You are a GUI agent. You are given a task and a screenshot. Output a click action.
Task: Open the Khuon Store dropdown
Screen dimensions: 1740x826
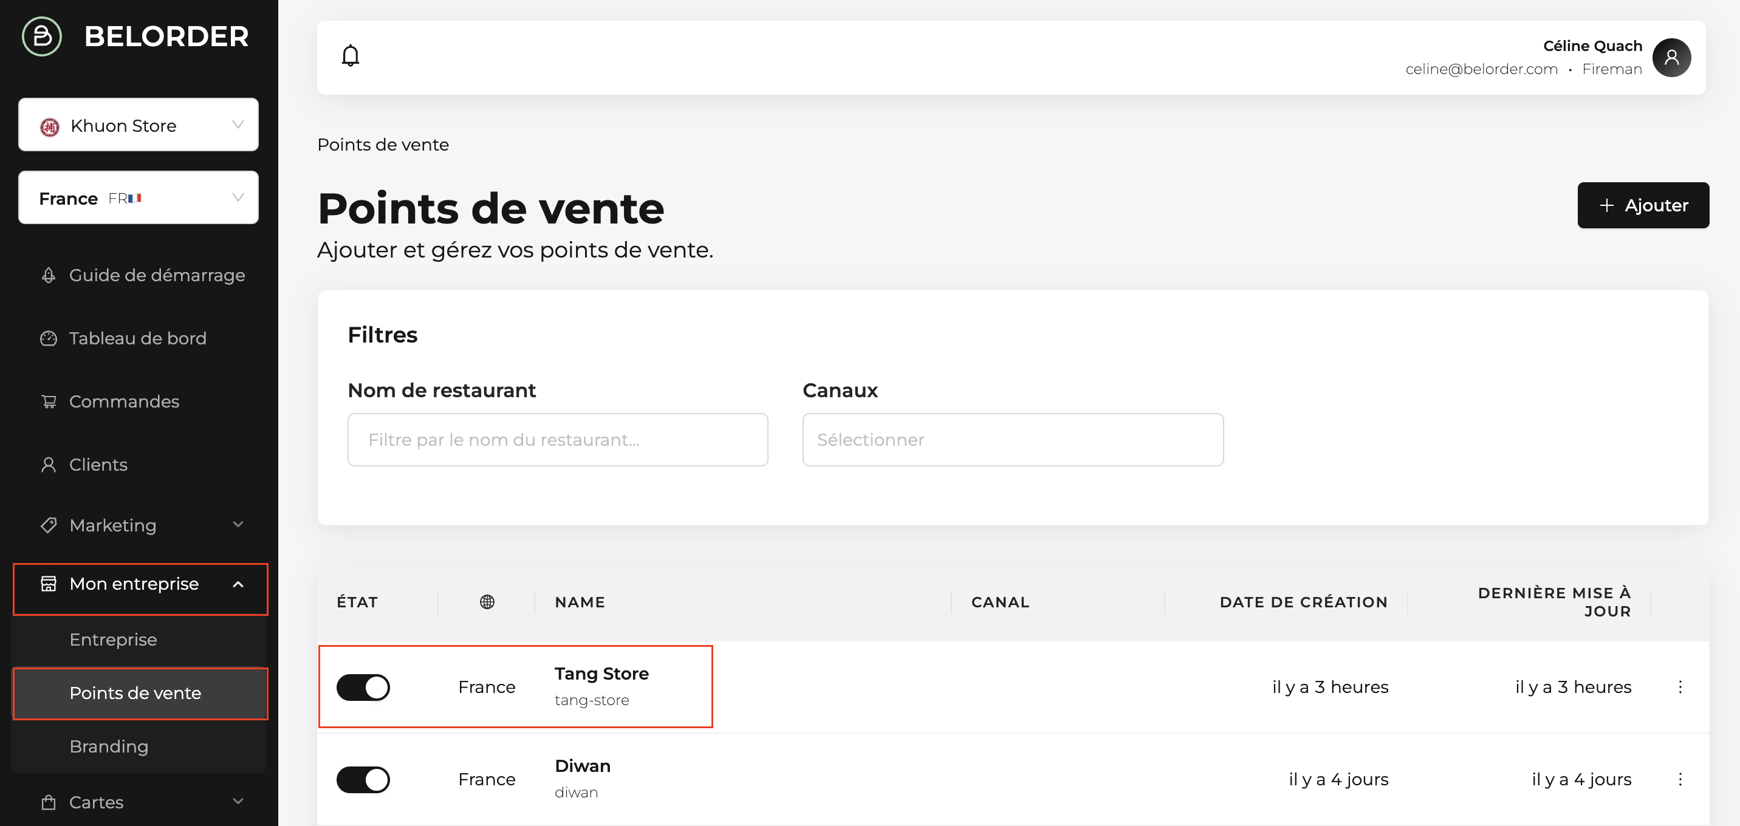(x=139, y=125)
